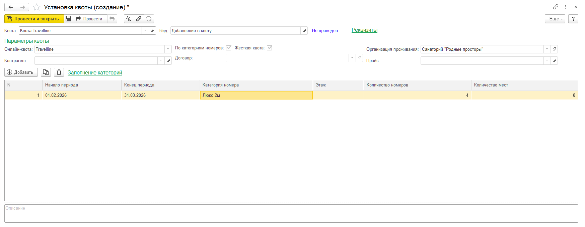The image size is (585, 227).
Task: Navigate back with the left arrow
Action: coord(11,7)
